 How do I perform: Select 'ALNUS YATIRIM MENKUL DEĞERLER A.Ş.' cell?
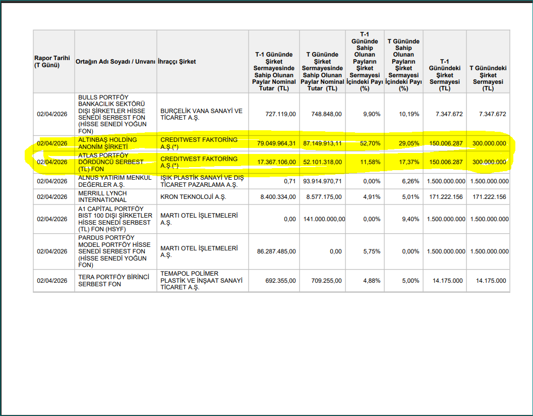(115, 181)
